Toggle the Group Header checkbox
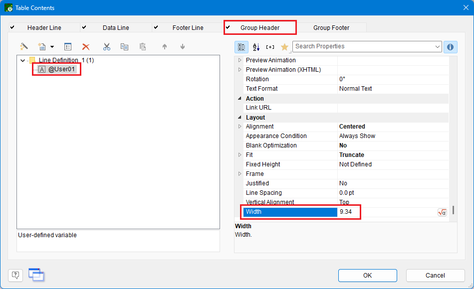The height and width of the screenshot is (289, 474). (228, 27)
